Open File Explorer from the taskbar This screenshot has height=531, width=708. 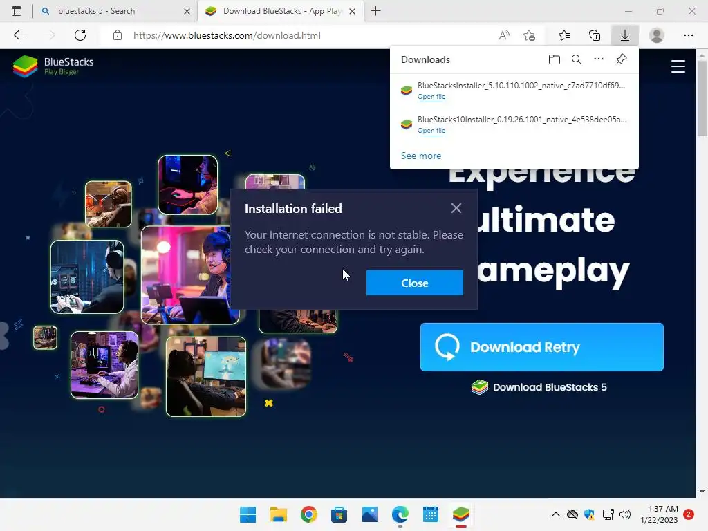pos(279,514)
